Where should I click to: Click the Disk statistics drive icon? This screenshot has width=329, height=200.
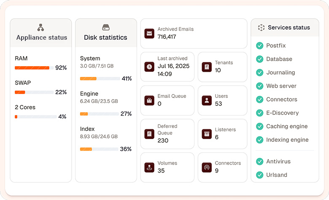click(x=106, y=27)
